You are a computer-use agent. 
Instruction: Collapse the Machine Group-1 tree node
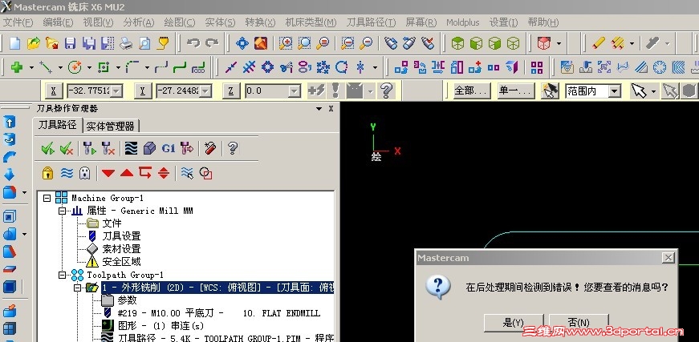(47, 199)
